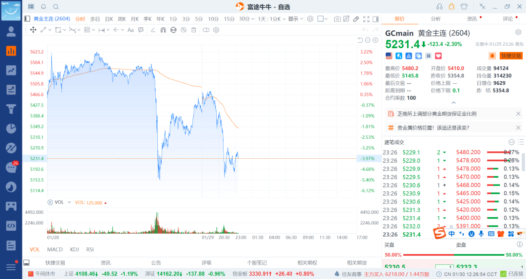The image size is (526, 279).
Task: Toggle trade list view icon
Action: 521,142
